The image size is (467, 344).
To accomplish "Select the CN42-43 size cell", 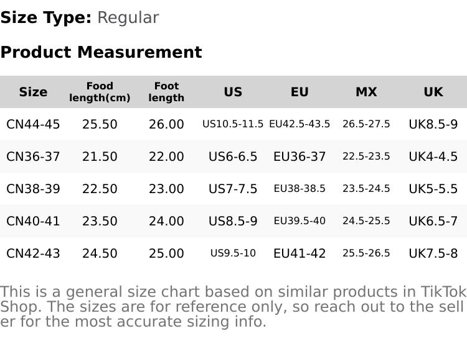I will coord(33,253).
